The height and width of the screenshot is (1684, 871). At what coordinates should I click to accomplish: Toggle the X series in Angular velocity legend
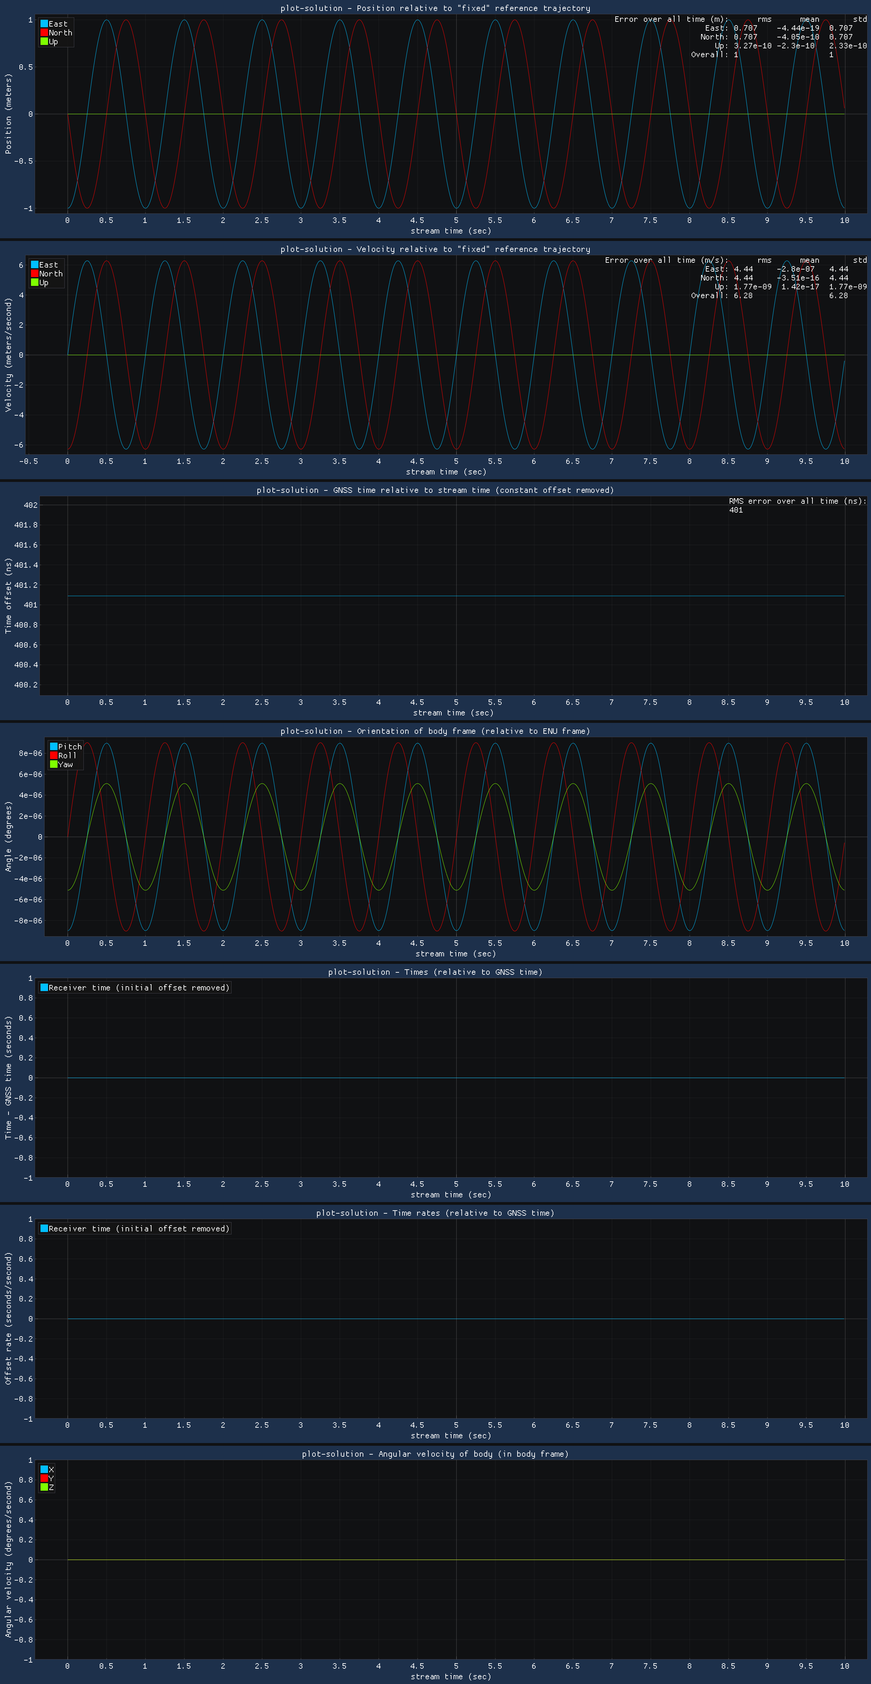[x=47, y=1470]
